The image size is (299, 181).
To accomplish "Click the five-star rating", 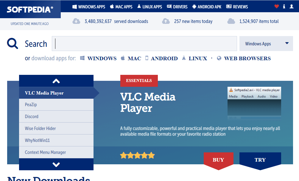I will [x=137, y=155].
